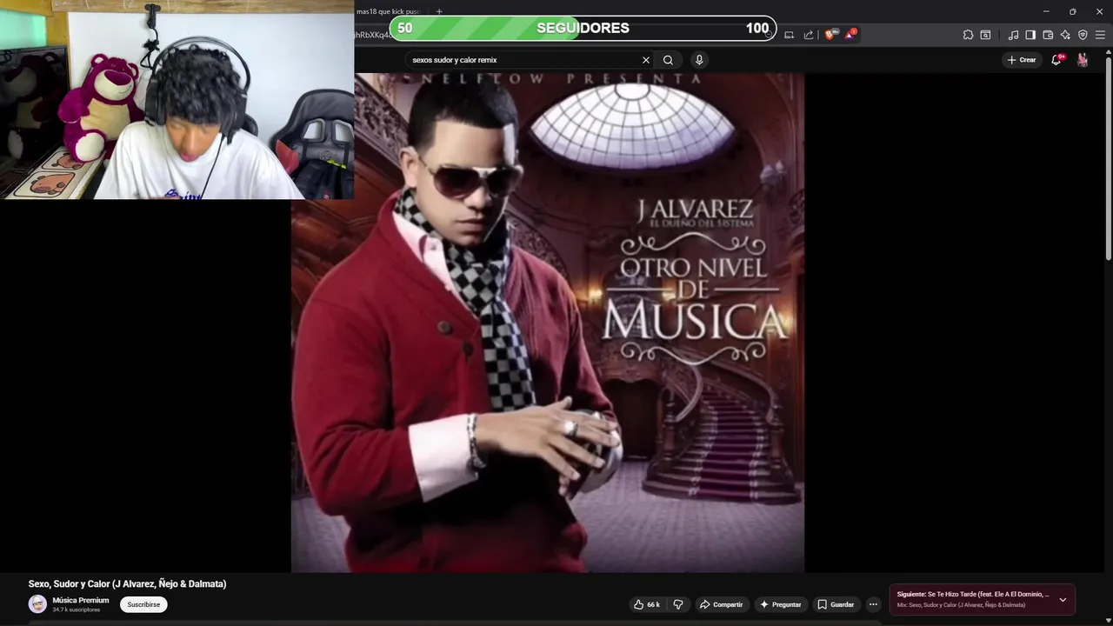Image resolution: width=1113 pixels, height=626 pixels.
Task: Click the install app icon in address bar
Action: tap(789, 35)
